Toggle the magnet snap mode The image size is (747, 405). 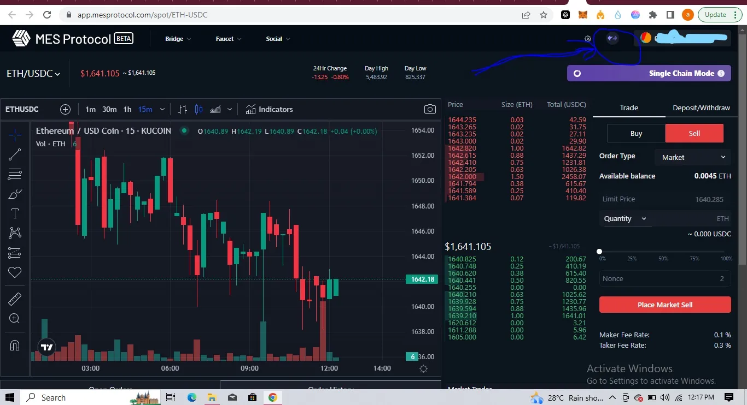[15, 345]
